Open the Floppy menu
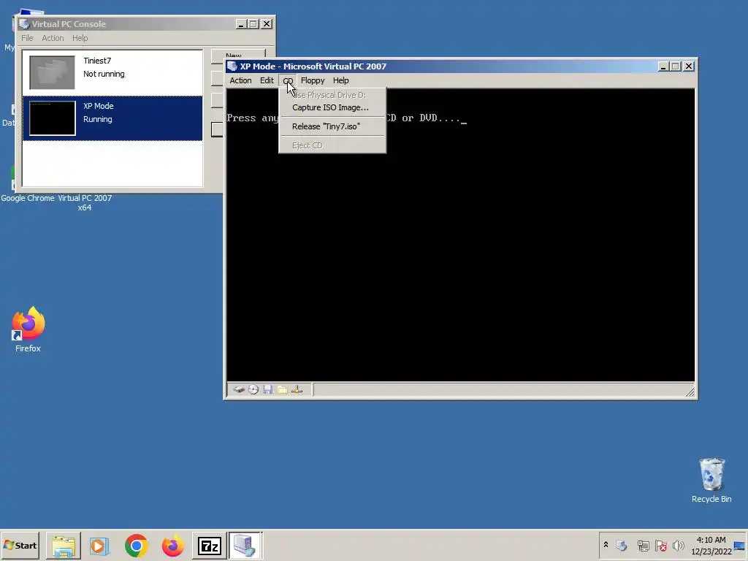 [x=313, y=80]
